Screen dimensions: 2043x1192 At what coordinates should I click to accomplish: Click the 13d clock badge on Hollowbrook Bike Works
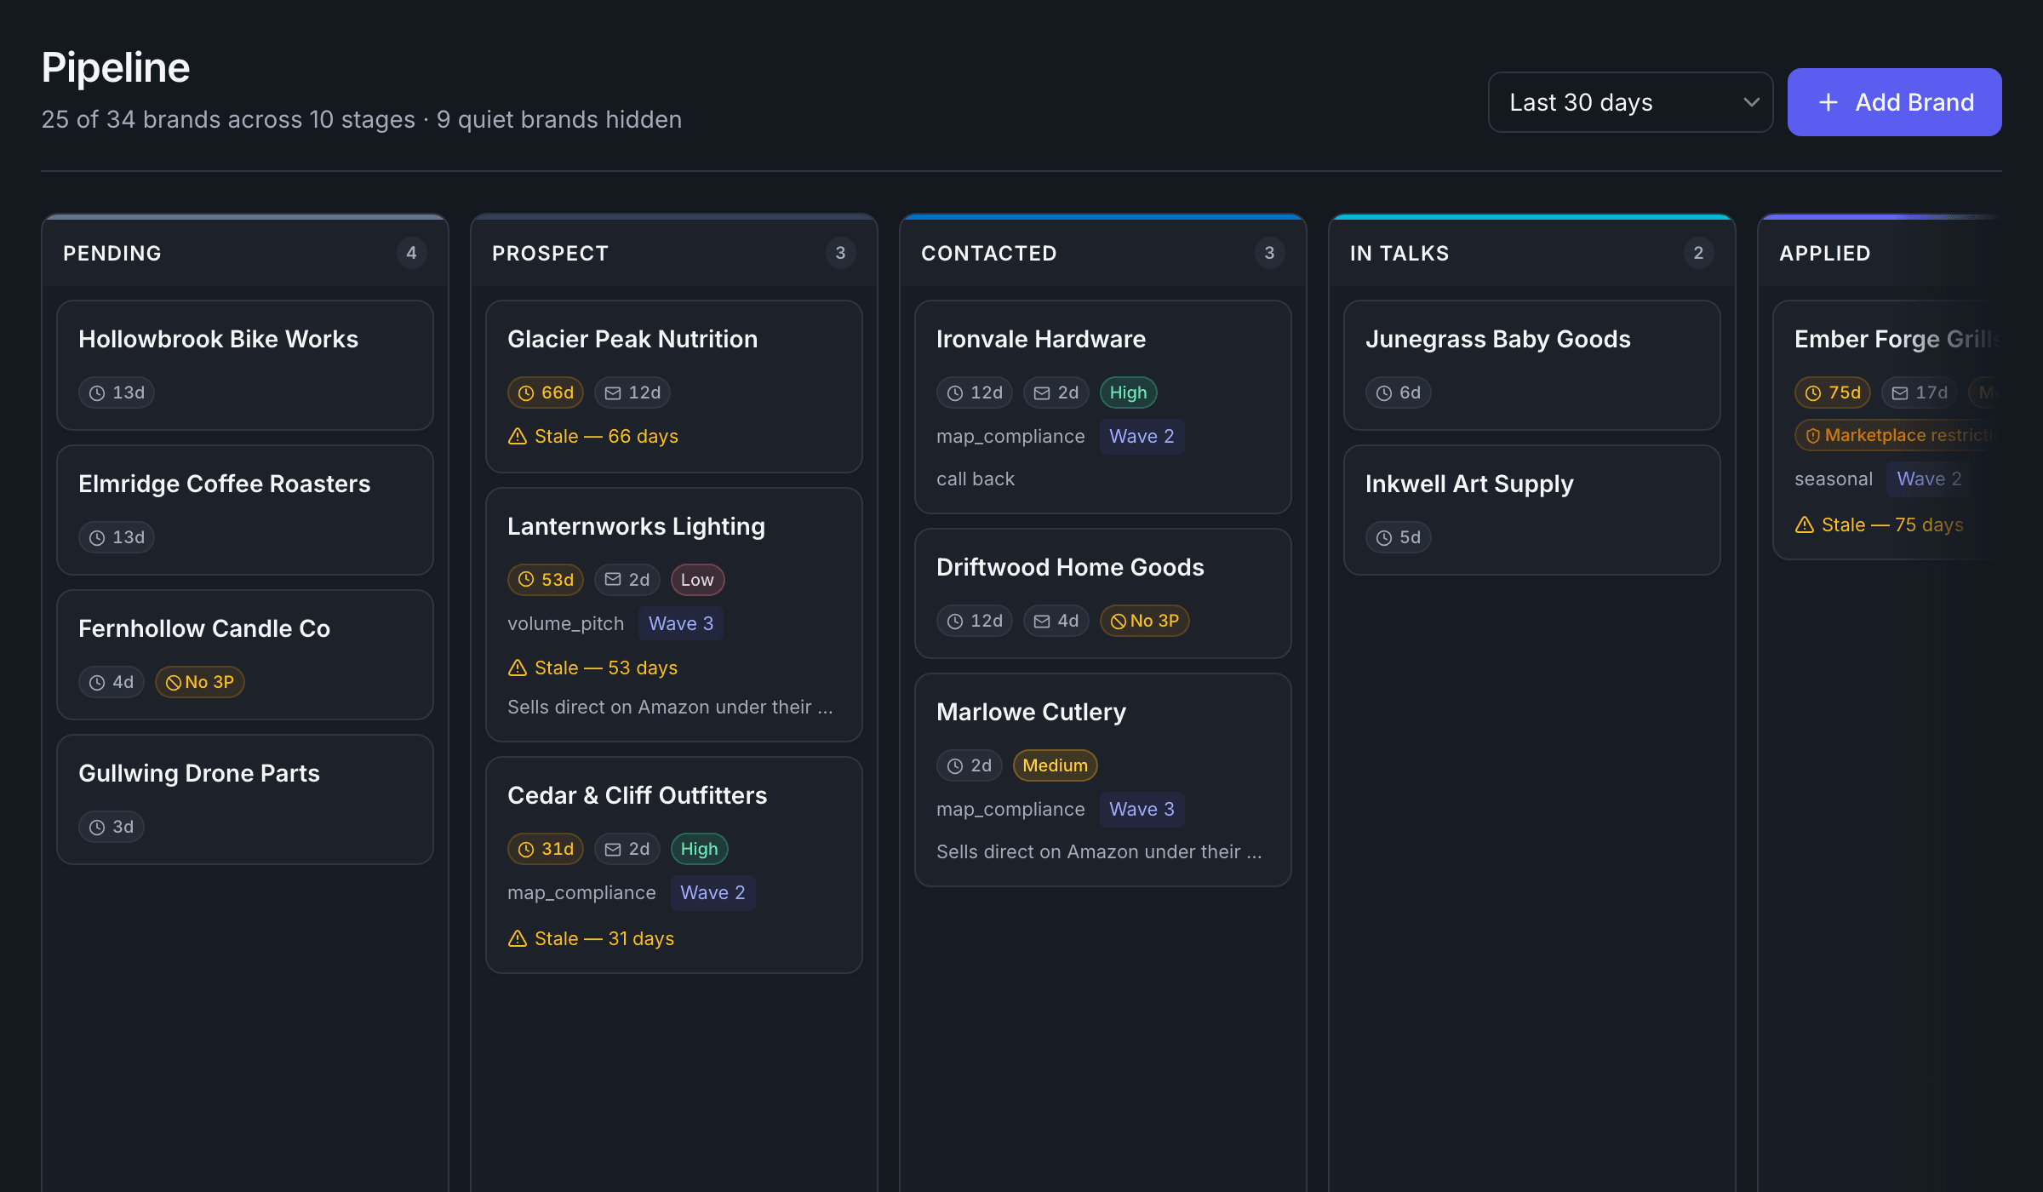point(117,393)
